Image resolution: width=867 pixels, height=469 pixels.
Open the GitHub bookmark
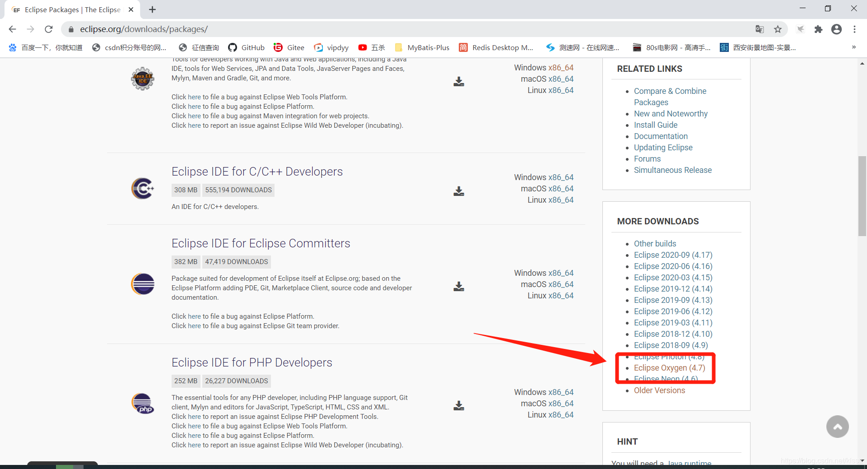coord(247,47)
